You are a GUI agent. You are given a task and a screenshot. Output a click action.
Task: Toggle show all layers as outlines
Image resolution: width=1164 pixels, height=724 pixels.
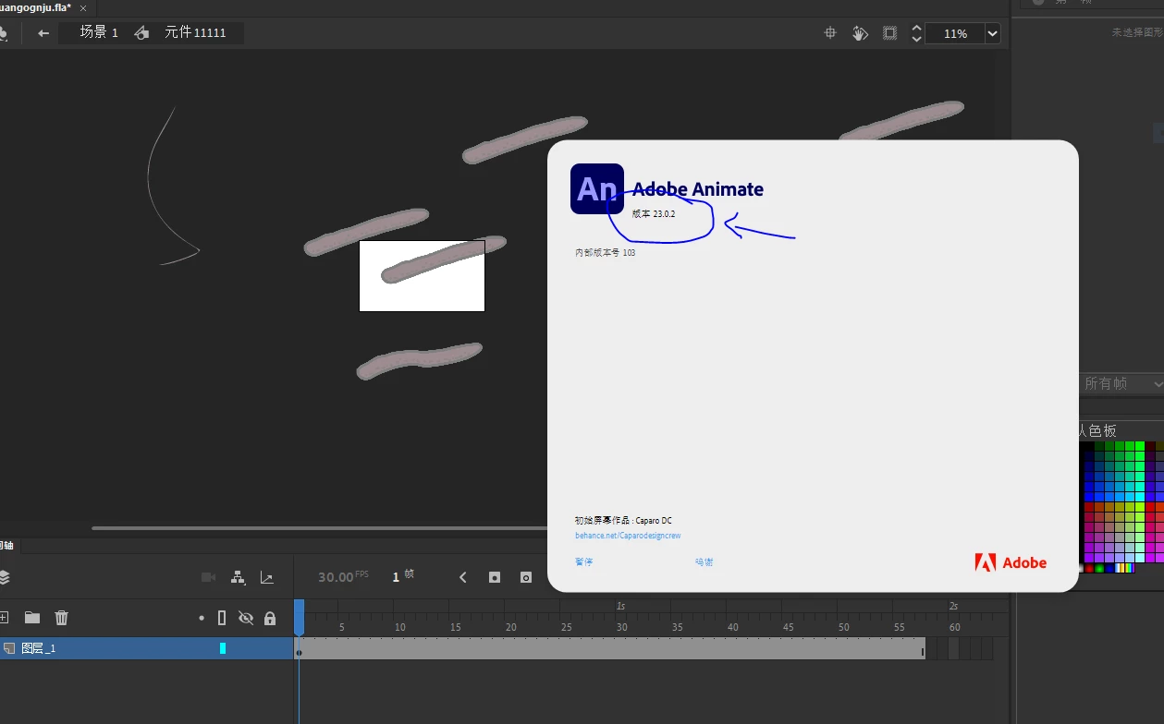(222, 618)
